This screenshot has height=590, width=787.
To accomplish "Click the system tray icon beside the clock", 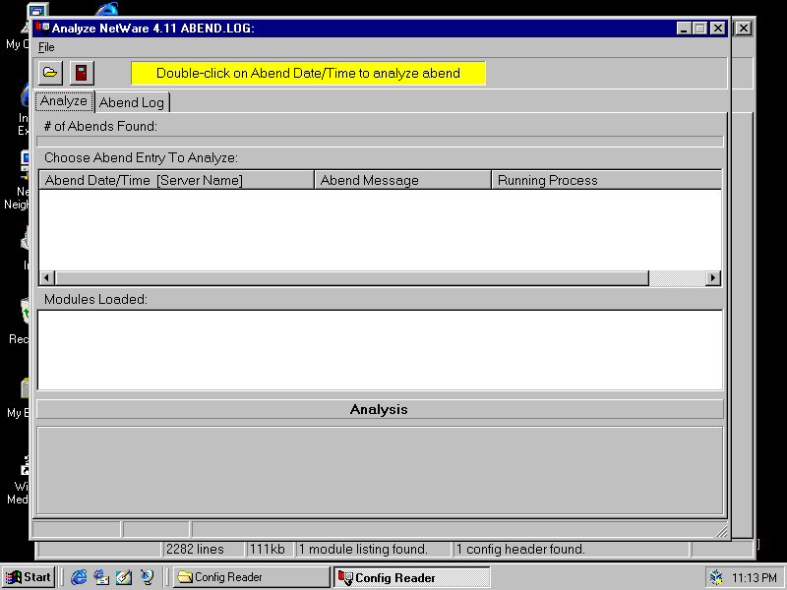I will point(716,578).
